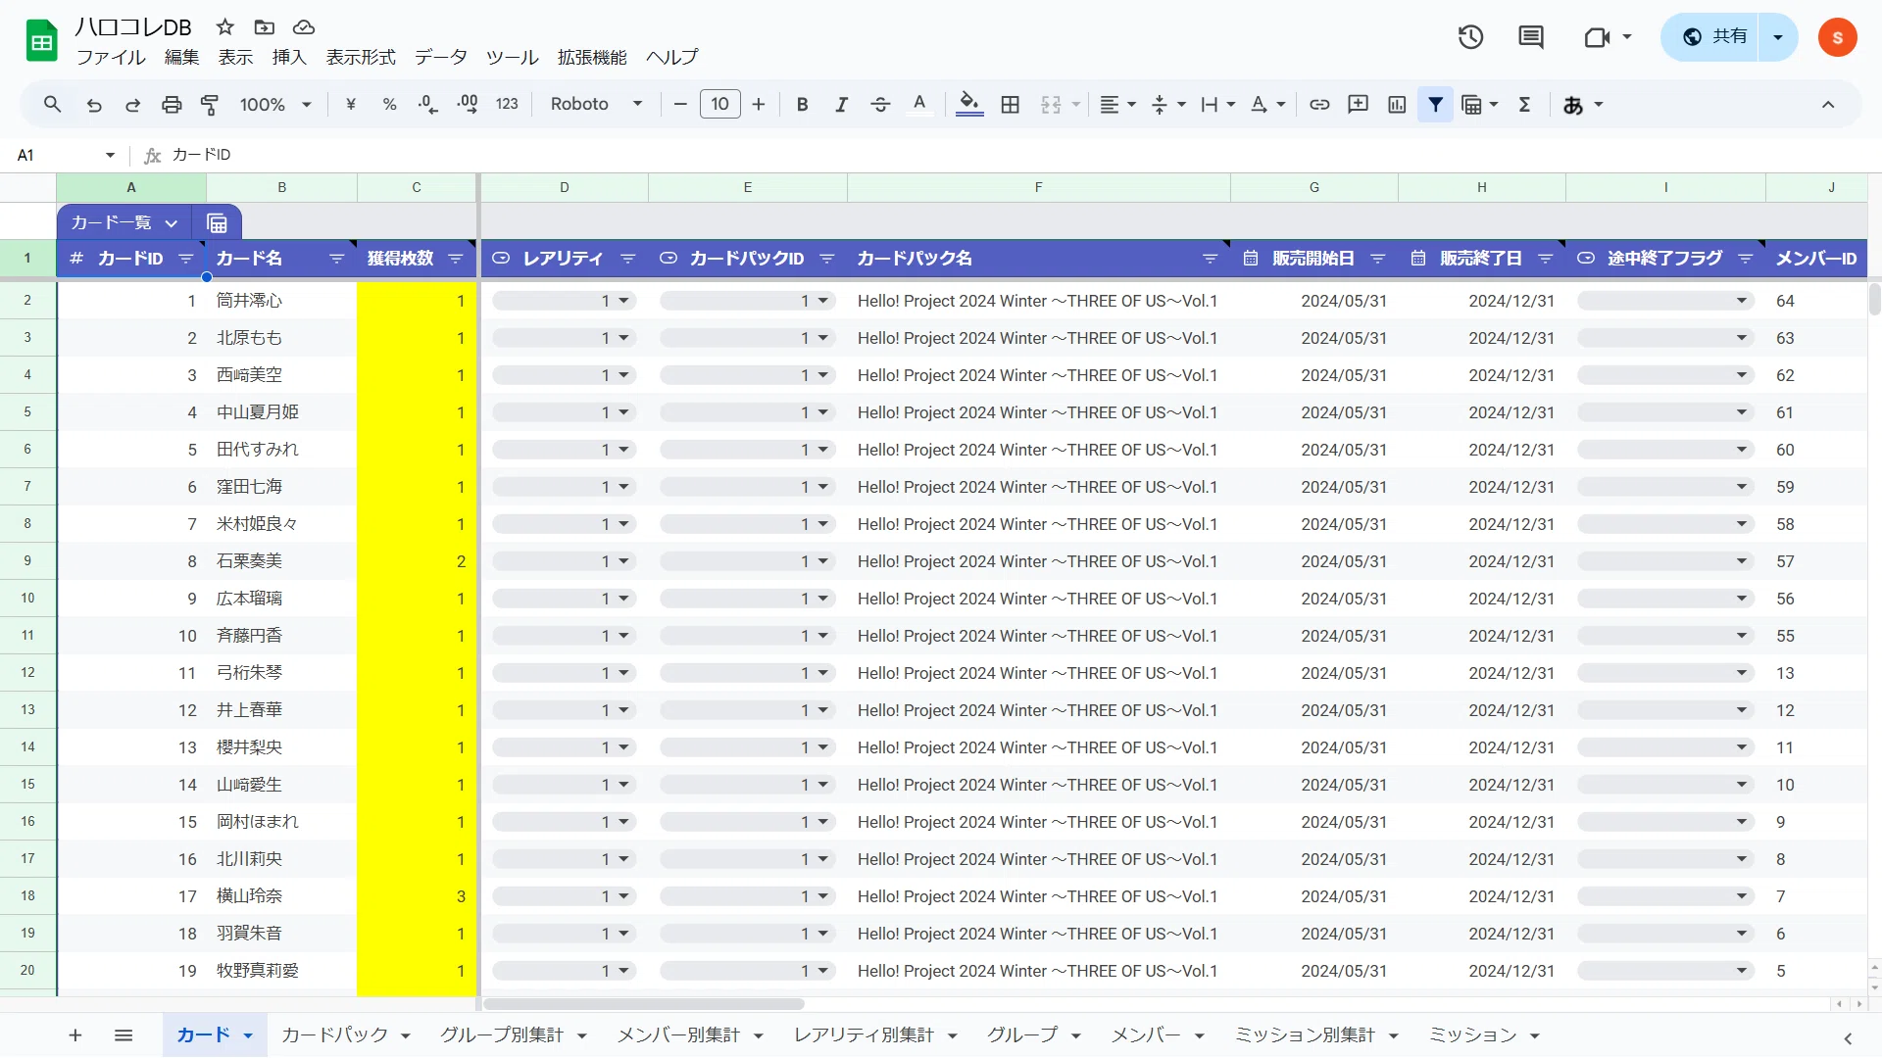The image size is (1882, 1058).
Task: Open レアリティ dropdown for 筒井澪心
Action: [x=624, y=301]
